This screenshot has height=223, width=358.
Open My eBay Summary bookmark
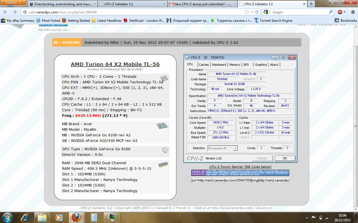18,20
